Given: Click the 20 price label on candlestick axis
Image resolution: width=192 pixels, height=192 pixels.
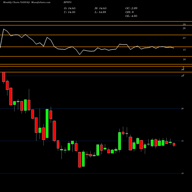Looking at the screenshot, I should 182,109.
